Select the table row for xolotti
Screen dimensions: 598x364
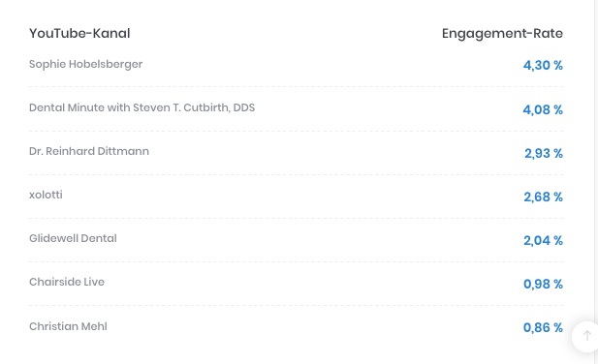point(296,197)
